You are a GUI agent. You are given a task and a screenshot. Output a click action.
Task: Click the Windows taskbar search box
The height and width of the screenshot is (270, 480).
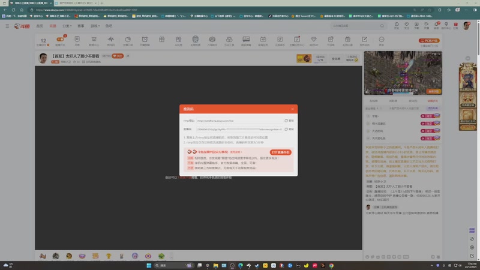(174, 265)
